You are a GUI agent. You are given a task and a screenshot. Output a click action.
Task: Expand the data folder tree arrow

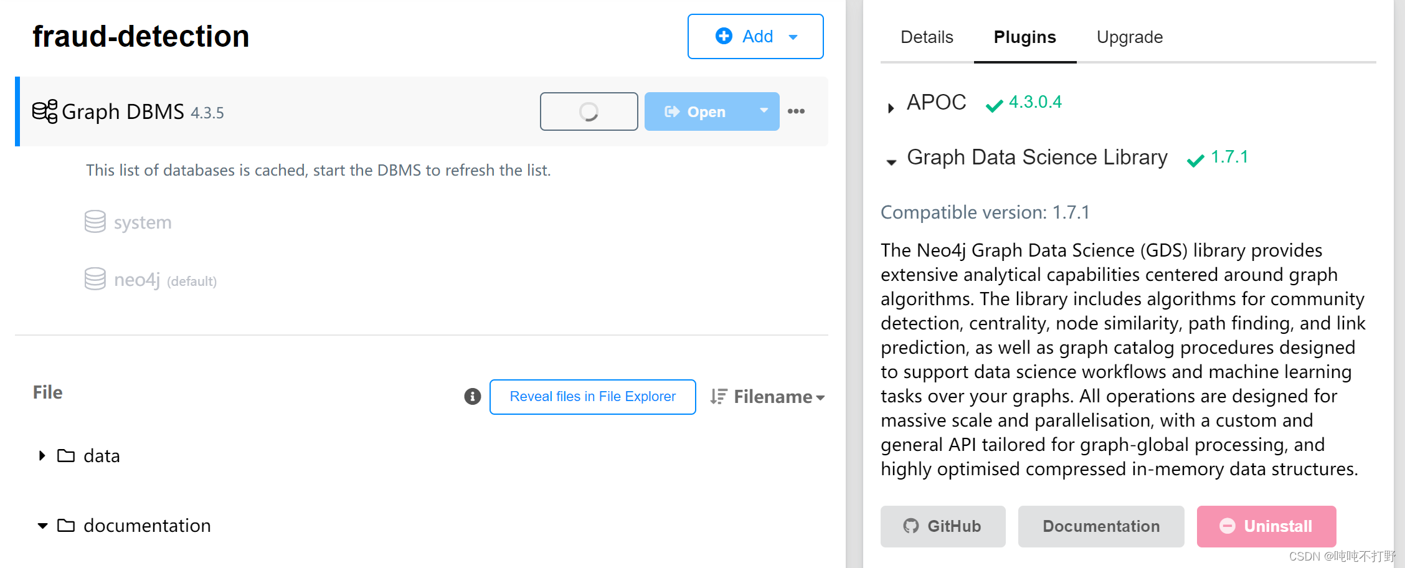tap(42, 455)
